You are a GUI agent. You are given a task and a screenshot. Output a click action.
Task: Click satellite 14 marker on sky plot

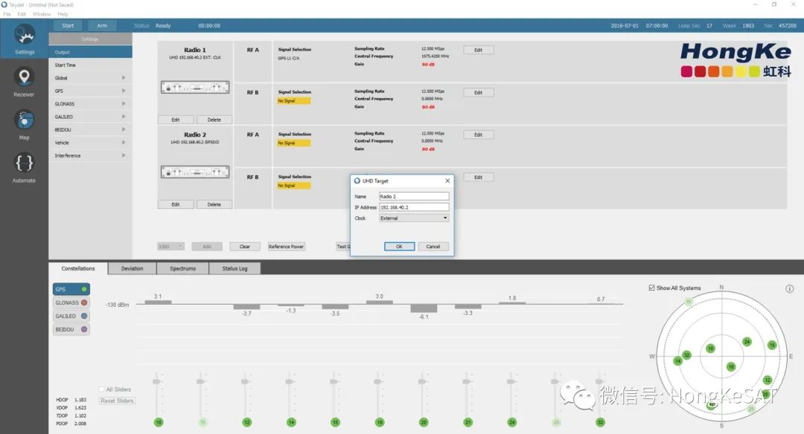[678, 361]
